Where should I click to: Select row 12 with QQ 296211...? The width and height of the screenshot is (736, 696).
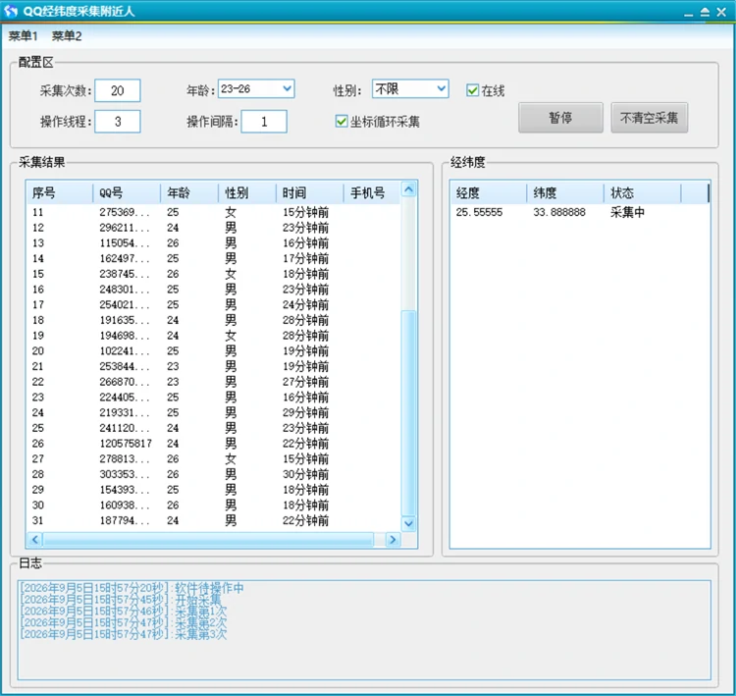(214, 228)
